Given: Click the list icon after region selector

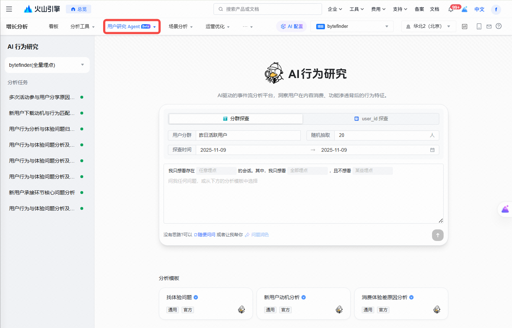Looking at the screenshot, I should tap(465, 26).
